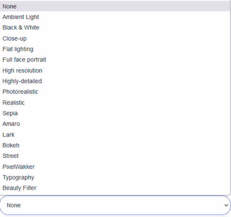
Task: Select the Black & White option
Action: pos(115,28)
